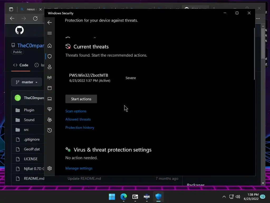The height and width of the screenshot is (203, 270).
Task: Open Device performance & health heart icon
Action: 50,109
